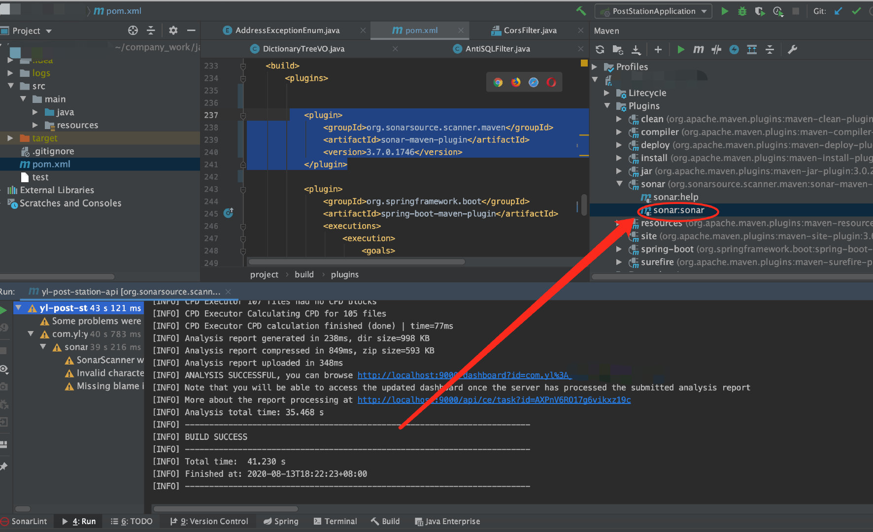Click the locate file crosshair icon in Project panel

click(x=133, y=31)
